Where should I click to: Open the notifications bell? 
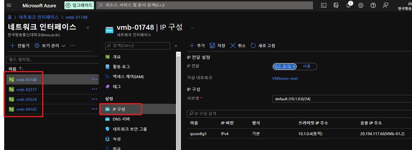click(349, 5)
